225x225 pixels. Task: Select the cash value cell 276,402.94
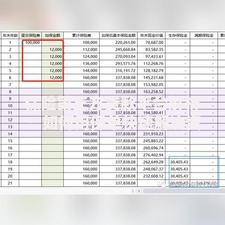click(x=151, y=155)
